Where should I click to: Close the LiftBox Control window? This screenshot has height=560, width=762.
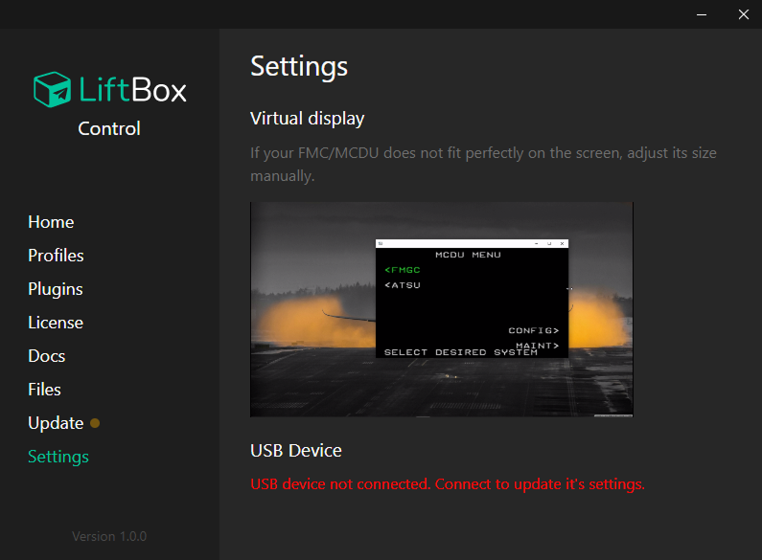[744, 14]
